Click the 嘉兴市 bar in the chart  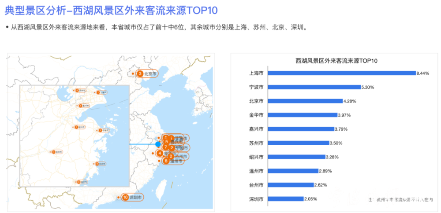point(301,129)
